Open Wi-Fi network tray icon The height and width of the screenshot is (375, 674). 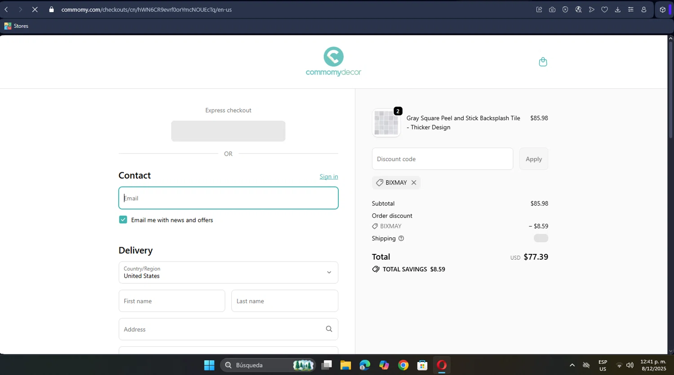point(619,365)
